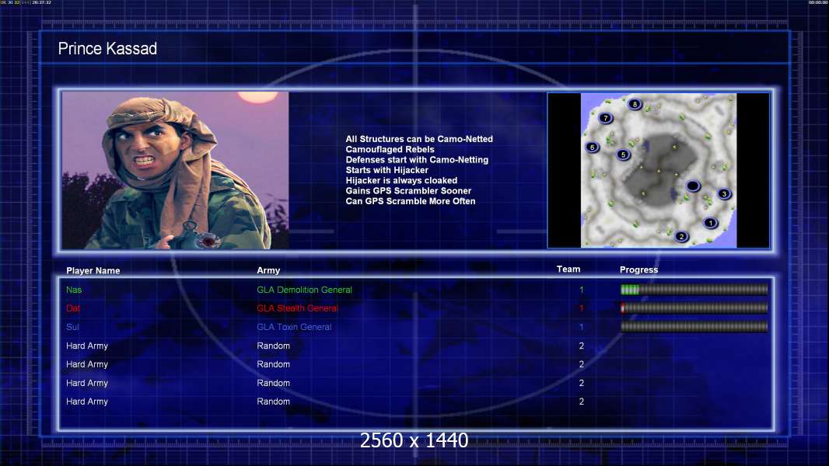Select player name "Dat"
Viewport: 829px width, 466px height.
[73, 308]
